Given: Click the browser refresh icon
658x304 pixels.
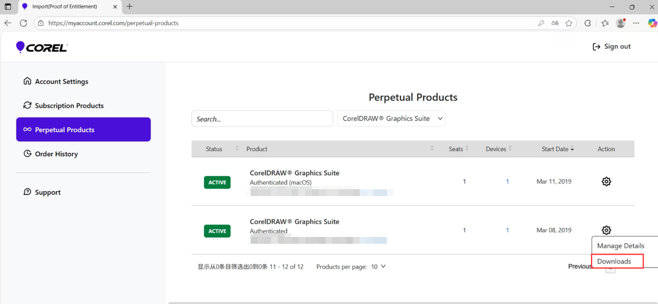Looking at the screenshot, I should click(x=23, y=23).
